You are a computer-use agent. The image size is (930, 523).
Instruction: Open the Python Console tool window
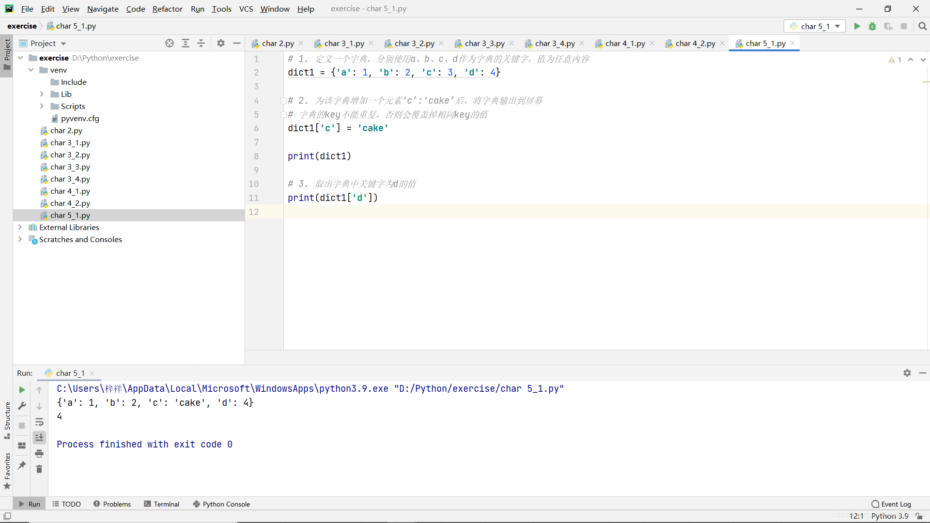(x=221, y=504)
